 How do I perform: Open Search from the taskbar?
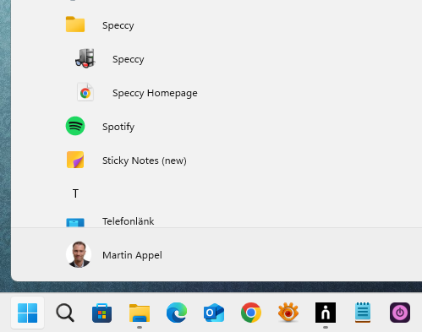(x=65, y=313)
